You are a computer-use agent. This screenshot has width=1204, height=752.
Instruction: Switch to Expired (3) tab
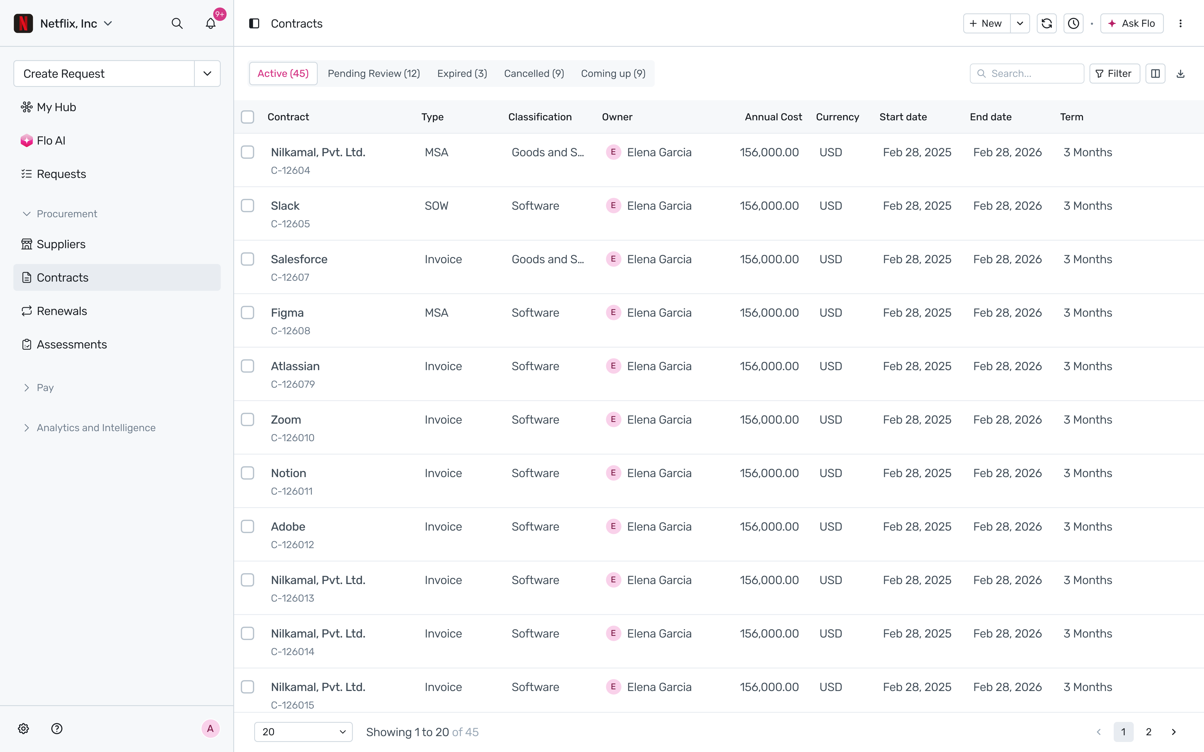(x=462, y=74)
